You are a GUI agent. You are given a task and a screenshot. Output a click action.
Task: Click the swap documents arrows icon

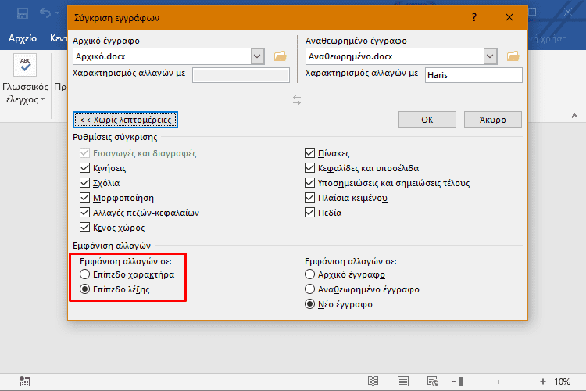pos(297,100)
